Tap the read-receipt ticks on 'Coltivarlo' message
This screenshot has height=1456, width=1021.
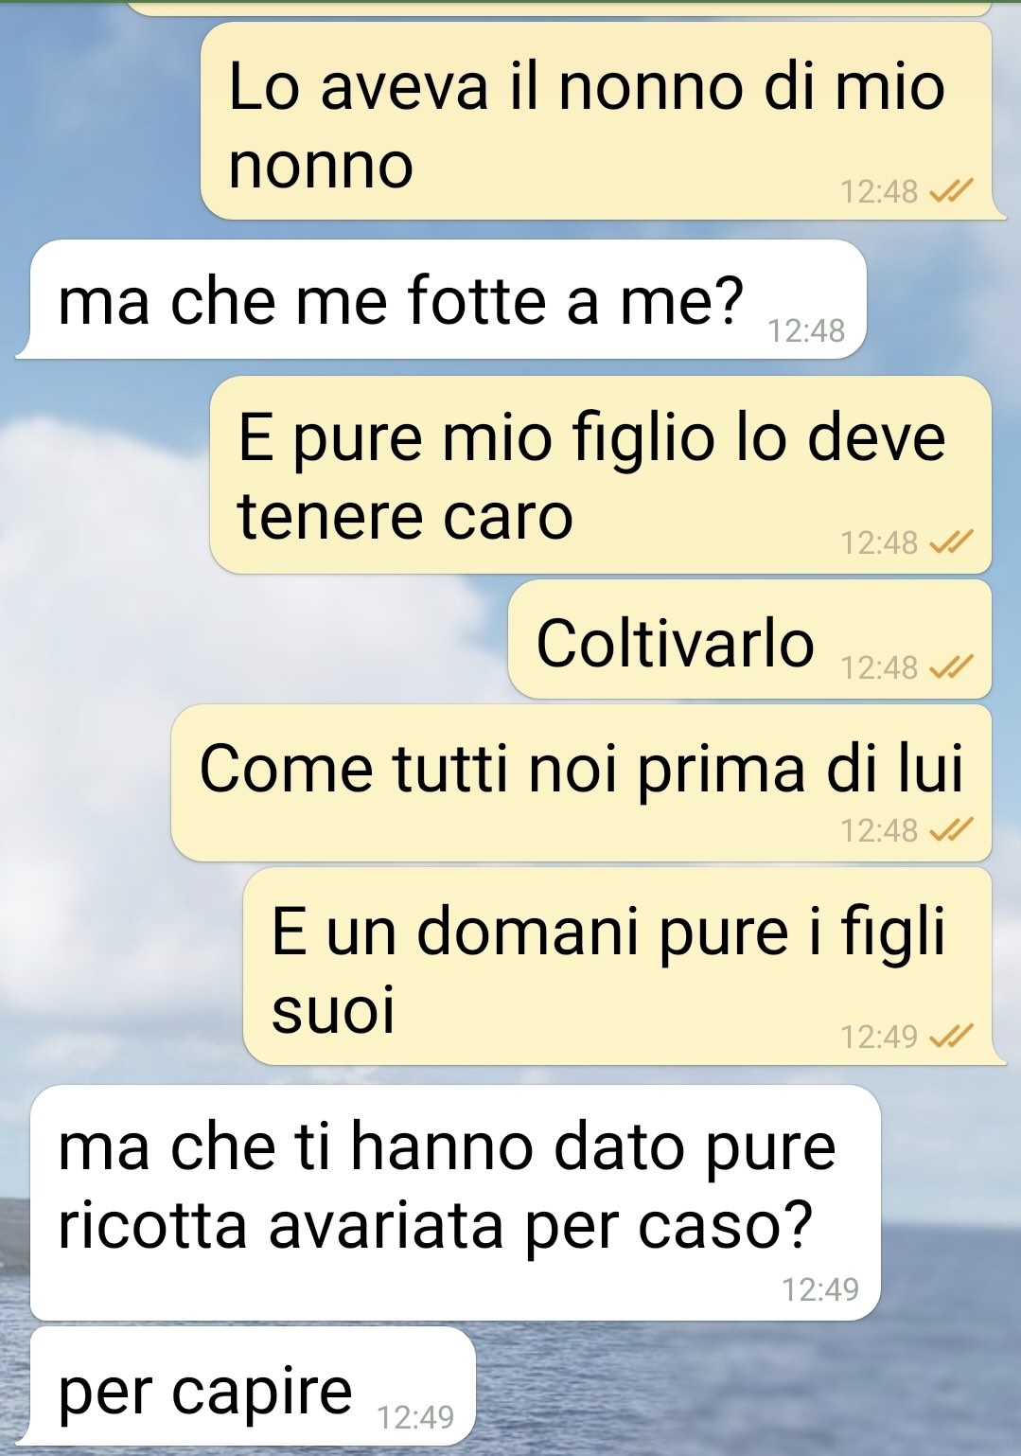[950, 668]
